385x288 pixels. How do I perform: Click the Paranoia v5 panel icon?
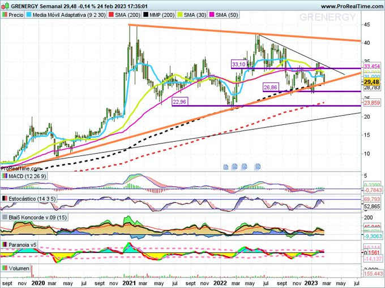coord(5,245)
